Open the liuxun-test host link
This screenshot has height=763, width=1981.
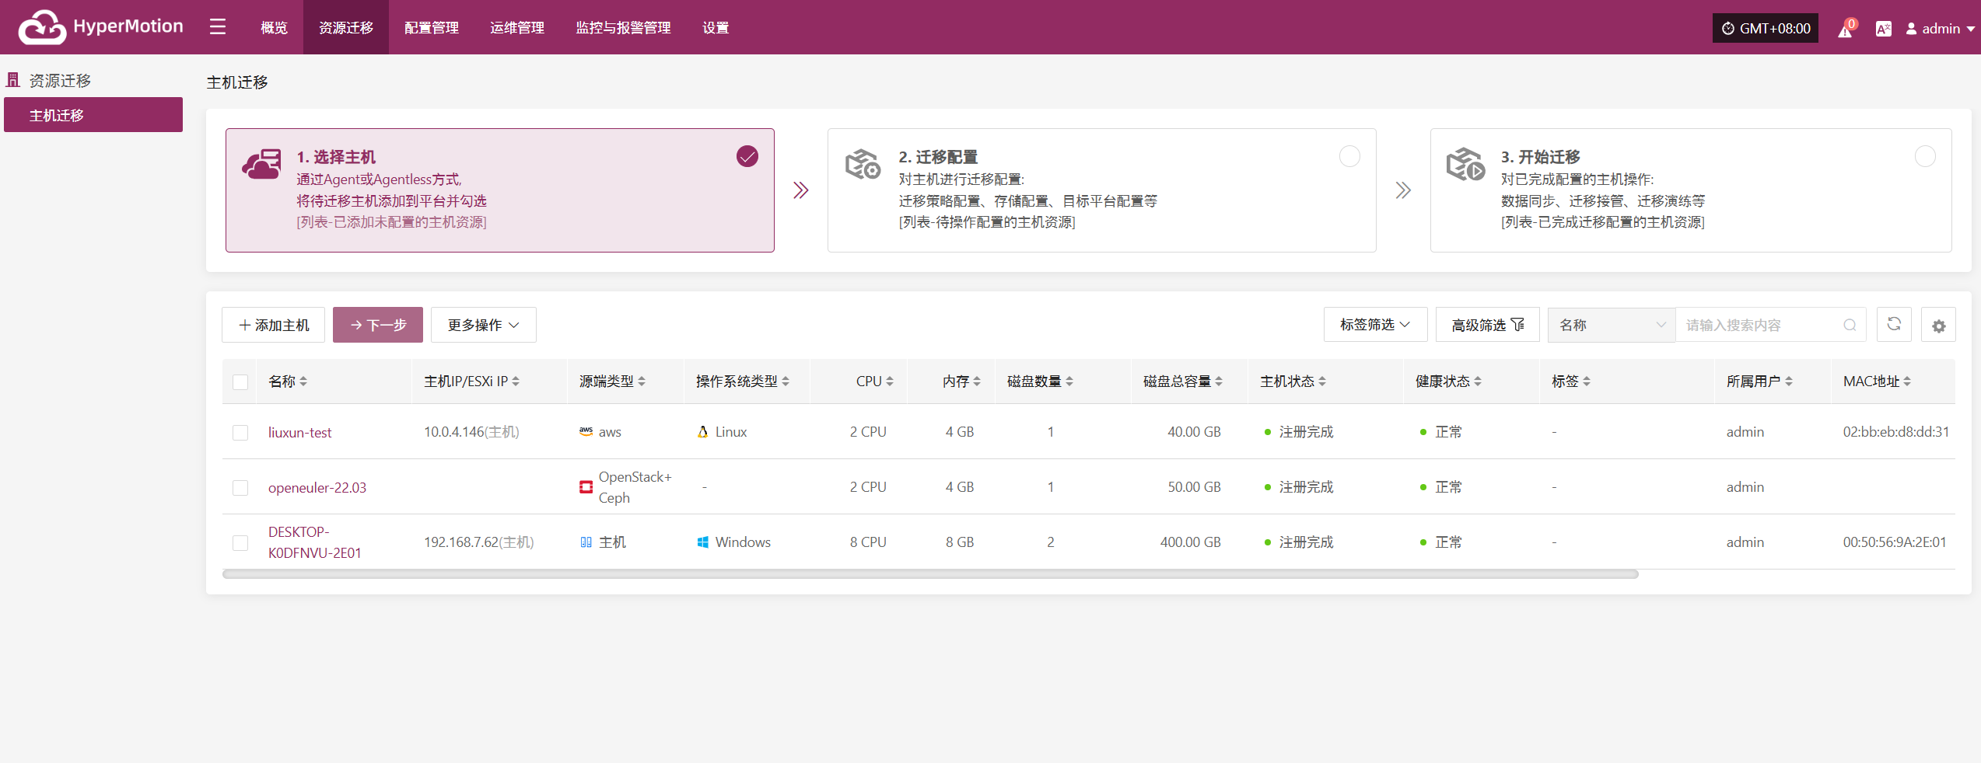(x=299, y=433)
